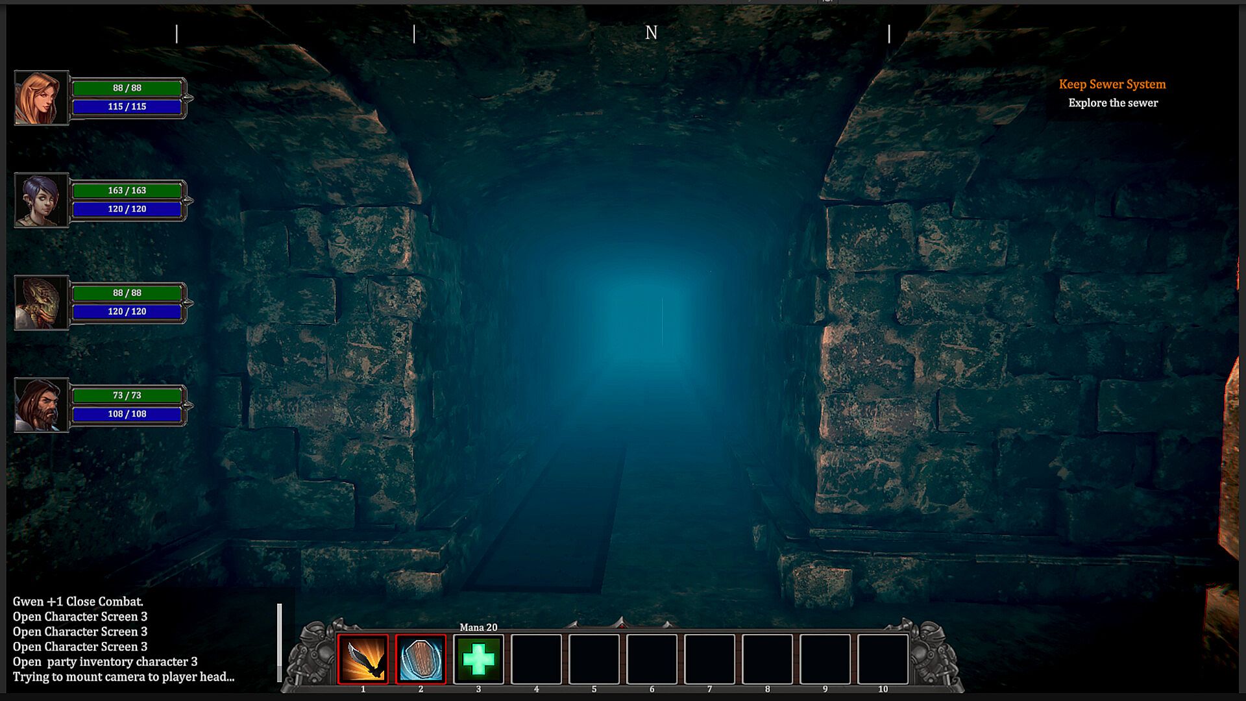Click the 163 / 163 green health bar
Screen dimensions: 1246x701
click(127, 190)
